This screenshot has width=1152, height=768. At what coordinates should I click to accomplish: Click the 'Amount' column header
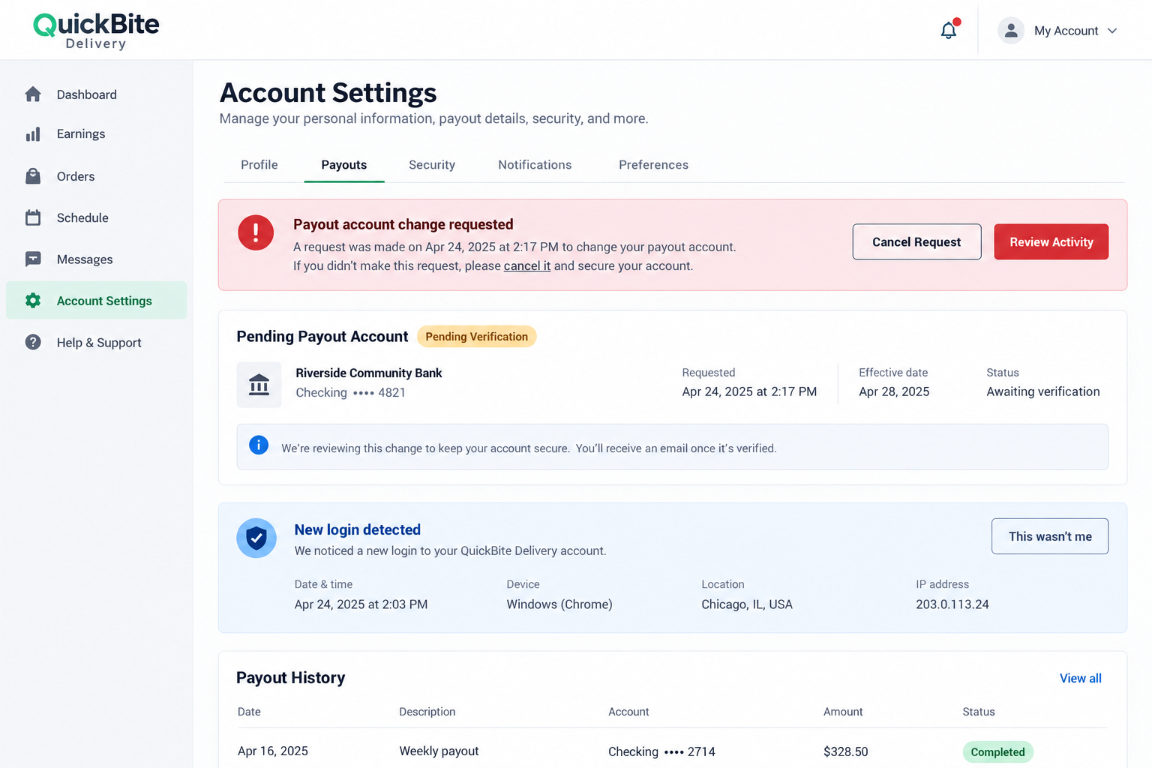click(x=843, y=712)
